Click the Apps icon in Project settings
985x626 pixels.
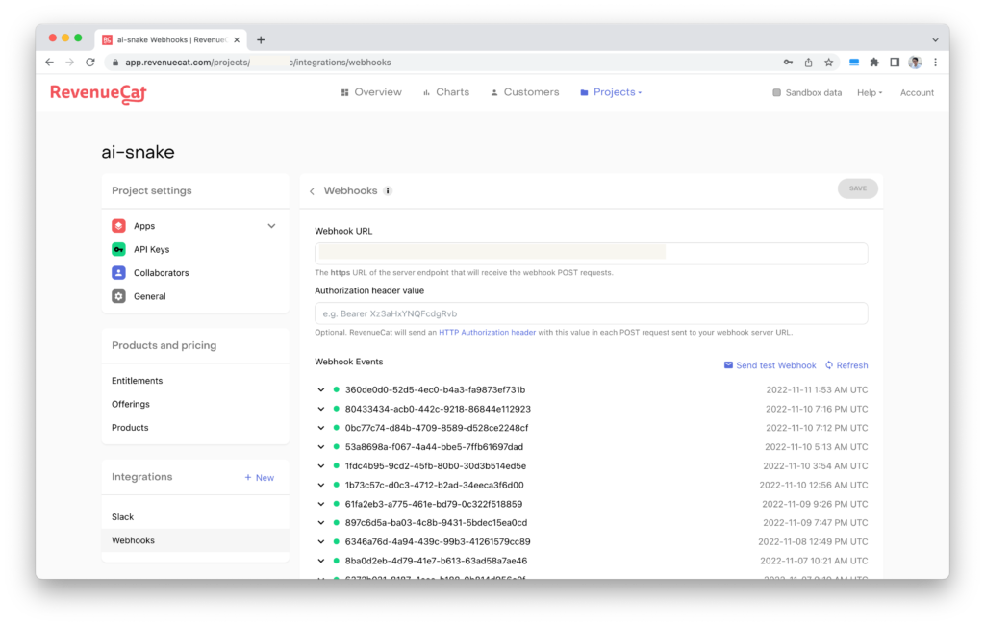pyautogui.click(x=118, y=225)
